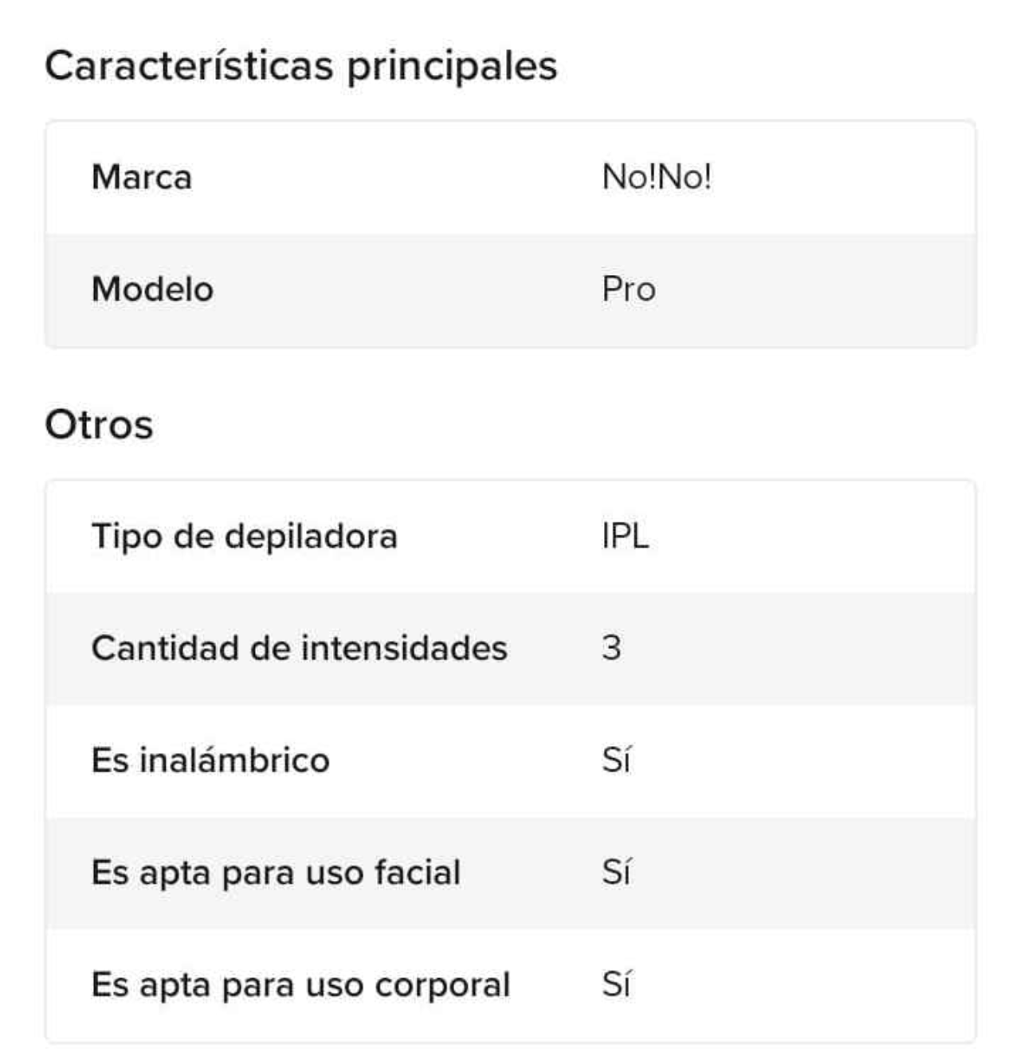
Task: Click the word "intensidades" in the label
Action: tap(404, 648)
